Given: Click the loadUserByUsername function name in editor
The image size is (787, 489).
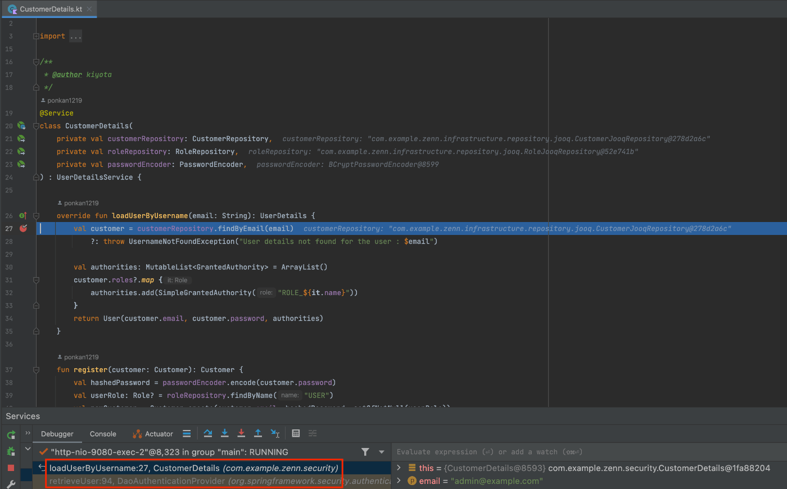Looking at the screenshot, I should pos(150,216).
